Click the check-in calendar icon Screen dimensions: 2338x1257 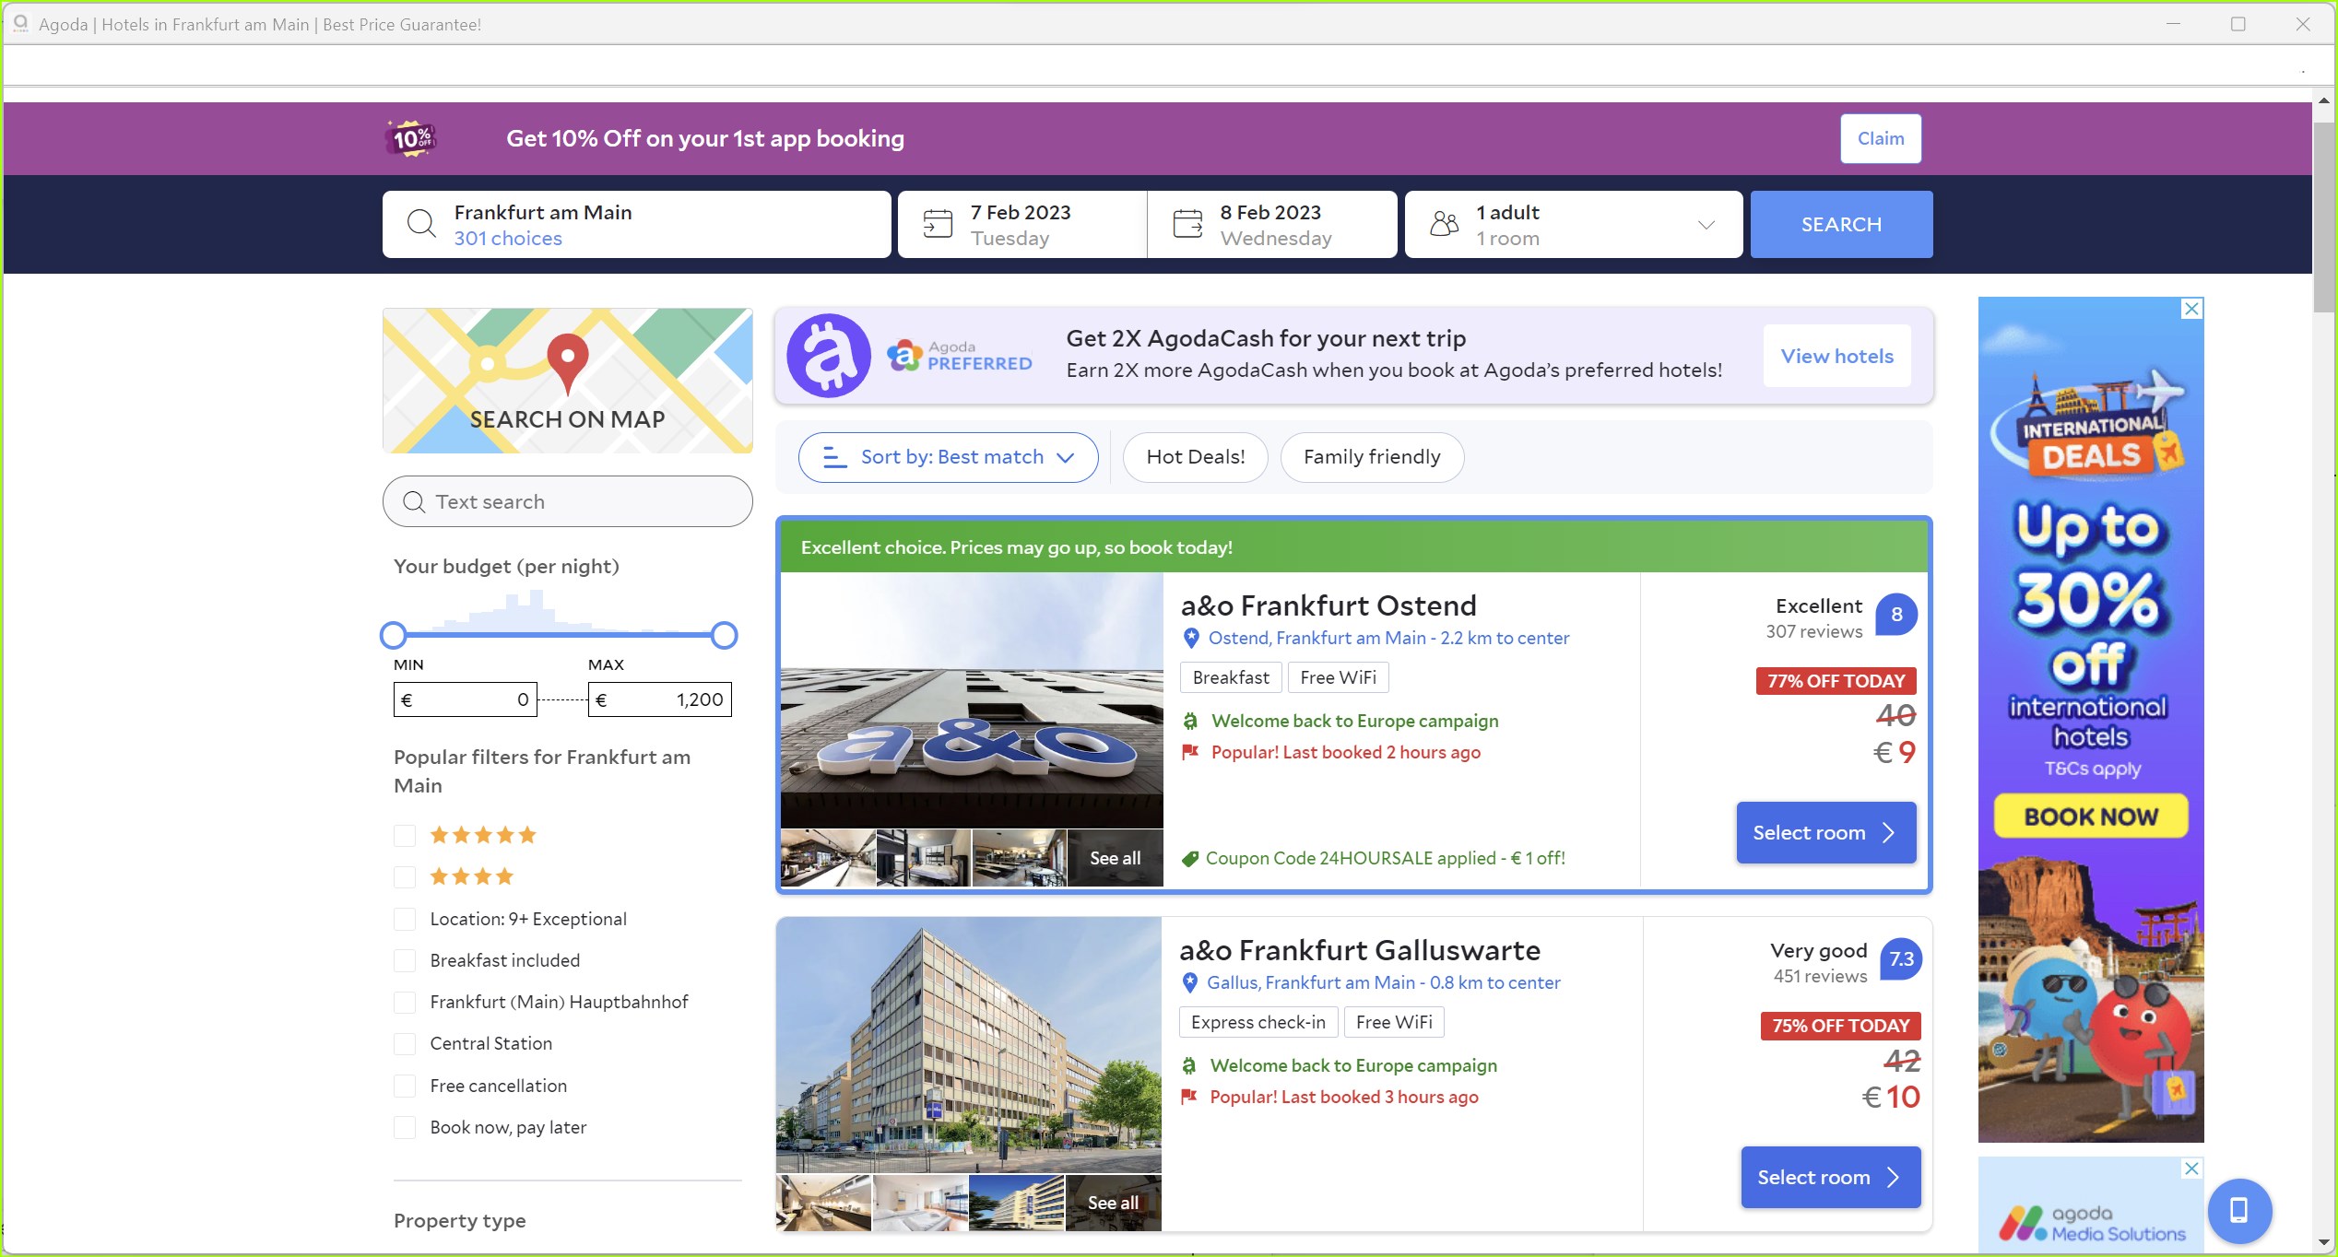click(x=938, y=224)
